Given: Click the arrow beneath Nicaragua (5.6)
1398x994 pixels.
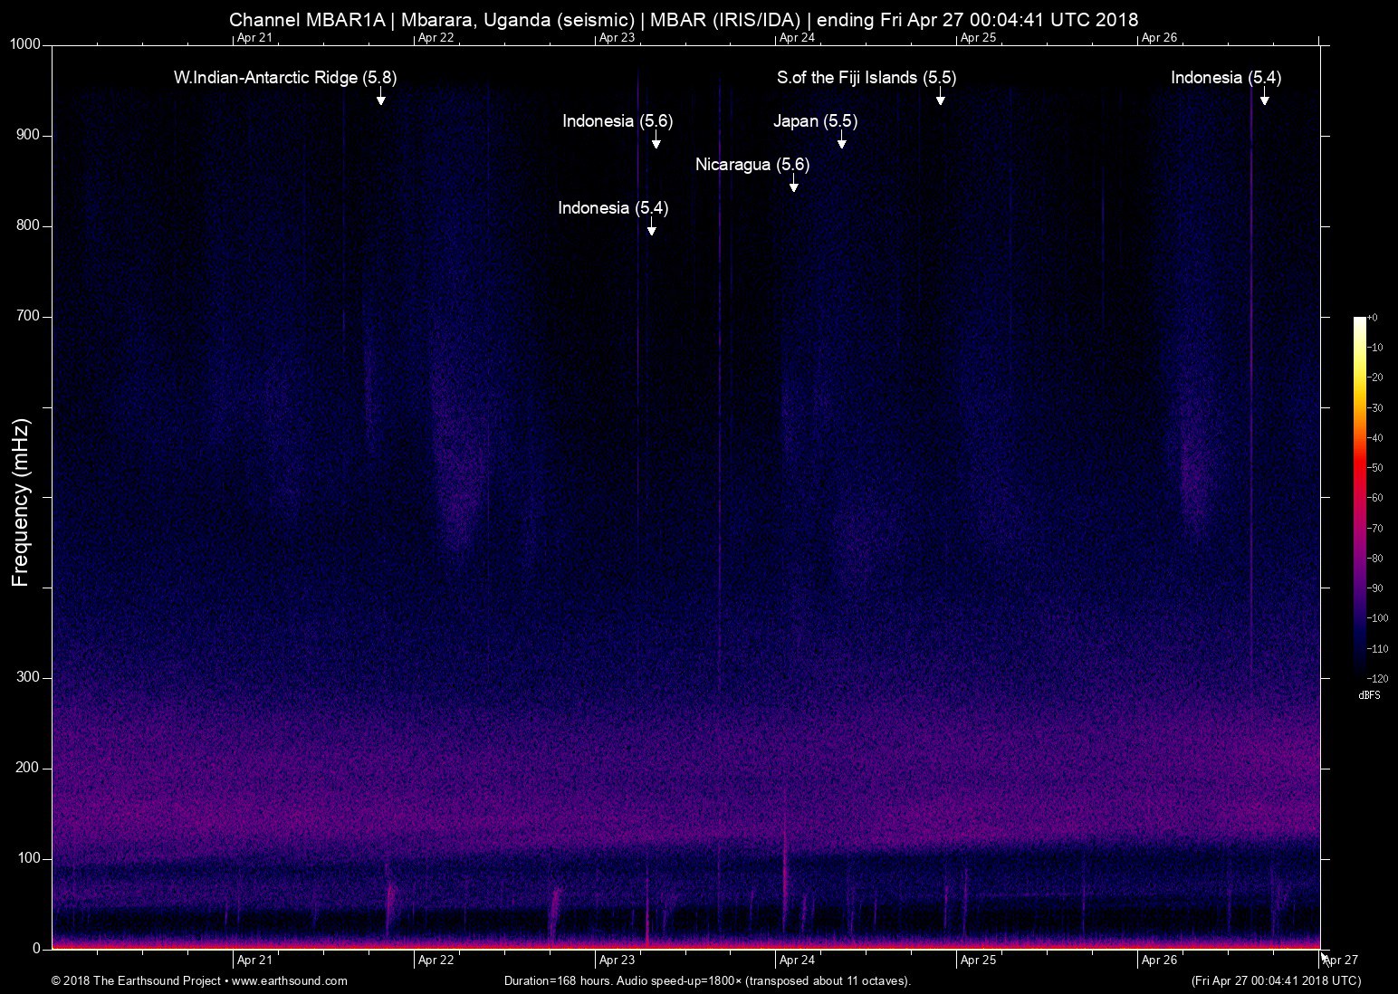Looking at the screenshot, I should pos(793,183).
